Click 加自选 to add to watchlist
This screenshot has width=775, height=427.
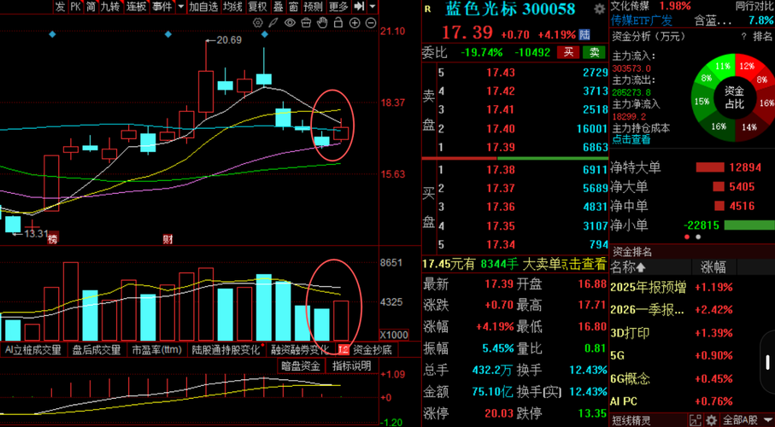tap(203, 7)
